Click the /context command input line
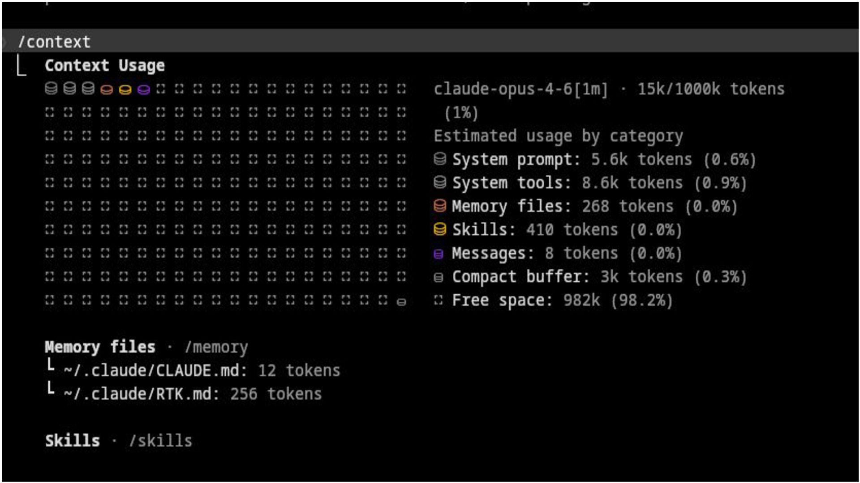This screenshot has width=860, height=483. click(430, 42)
